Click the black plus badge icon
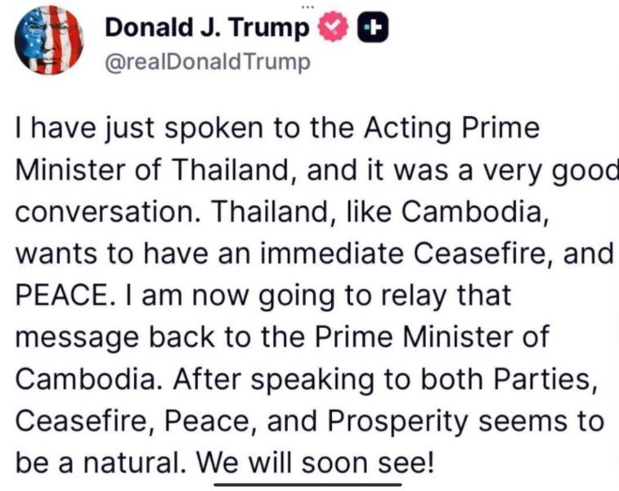Viewport: 619px width, 491px height. click(373, 27)
